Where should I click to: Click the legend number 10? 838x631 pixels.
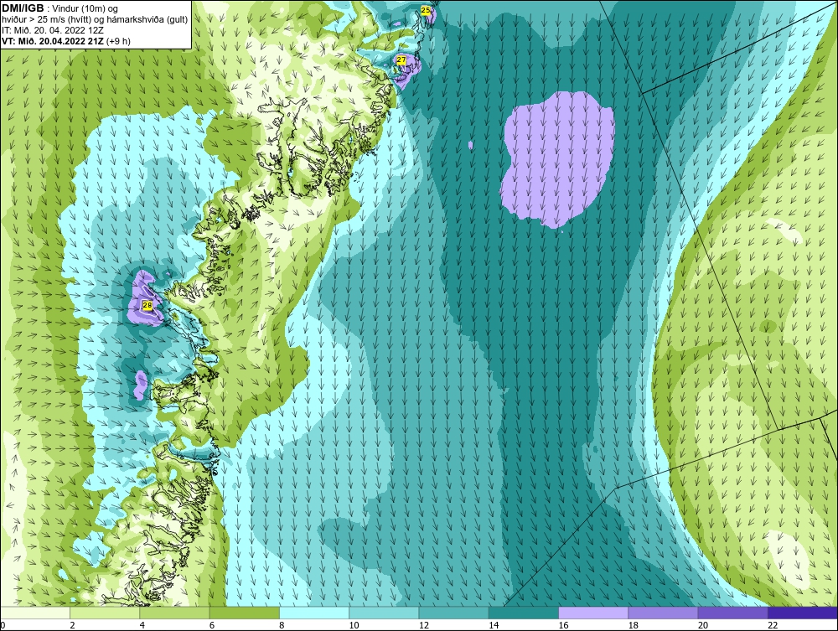click(x=354, y=626)
